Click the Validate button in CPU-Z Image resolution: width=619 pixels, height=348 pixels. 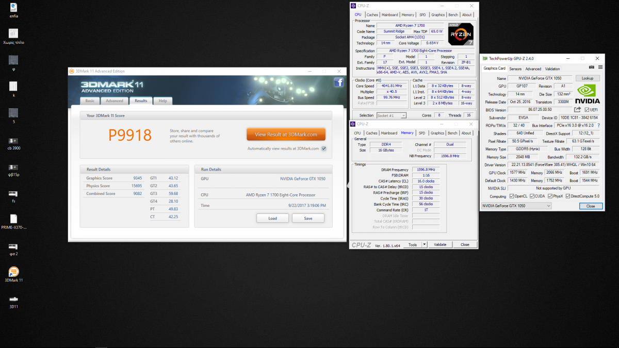click(440, 244)
